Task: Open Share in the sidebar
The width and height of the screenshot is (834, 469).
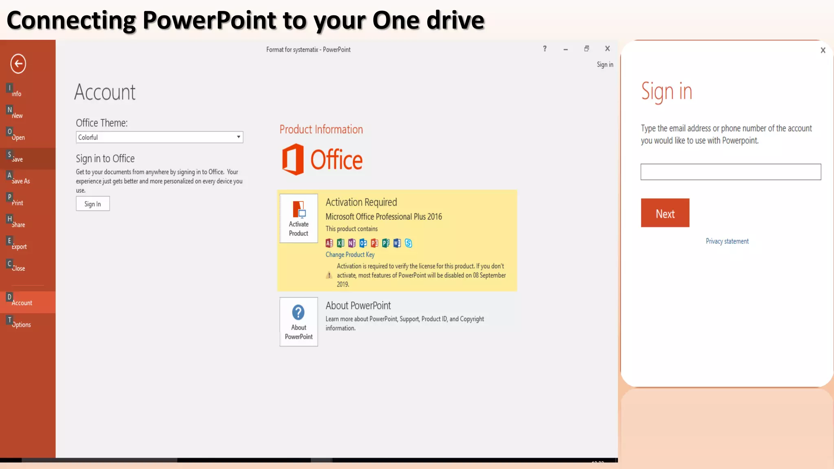Action: 28,224
